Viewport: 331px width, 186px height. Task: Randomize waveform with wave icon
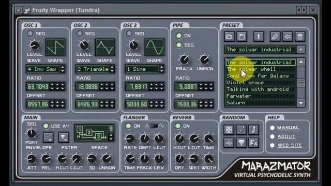click(229, 143)
